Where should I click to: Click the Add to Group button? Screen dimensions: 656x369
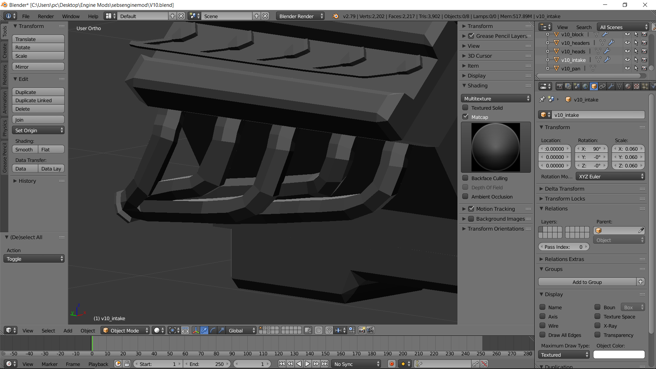[x=587, y=282]
